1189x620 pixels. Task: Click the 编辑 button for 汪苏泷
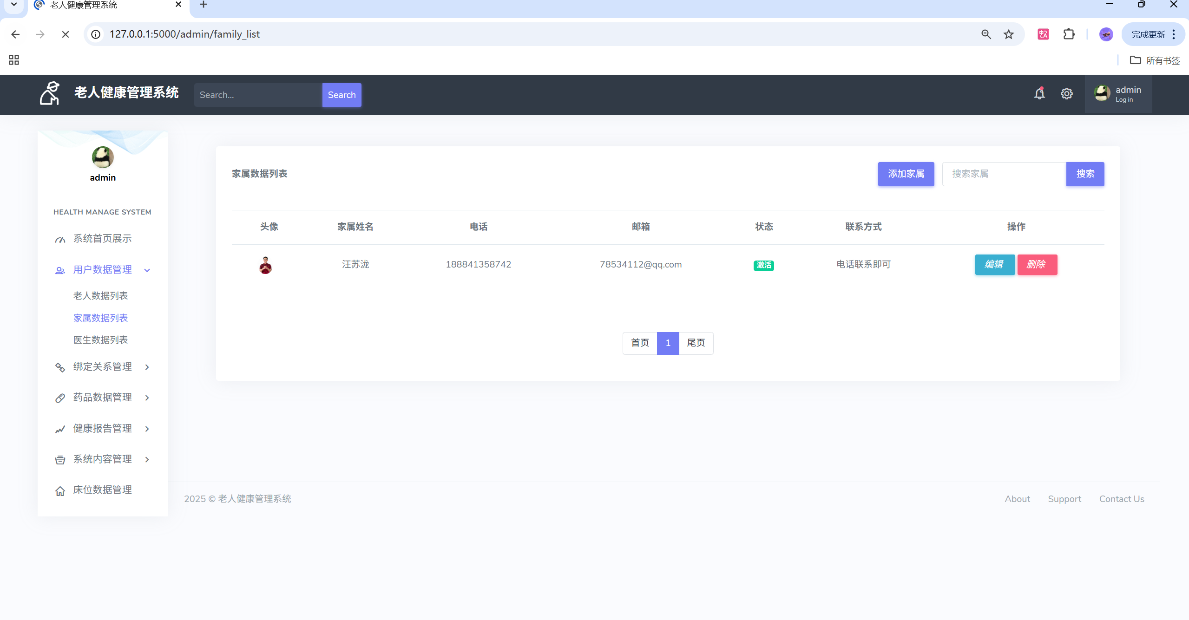click(x=994, y=265)
